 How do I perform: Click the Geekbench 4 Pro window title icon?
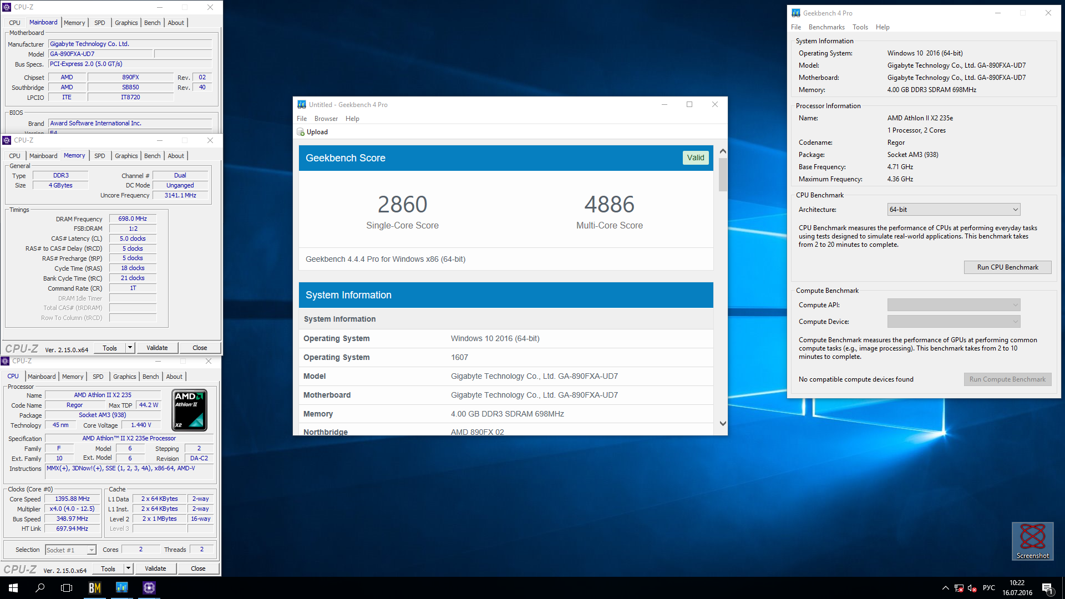796,13
